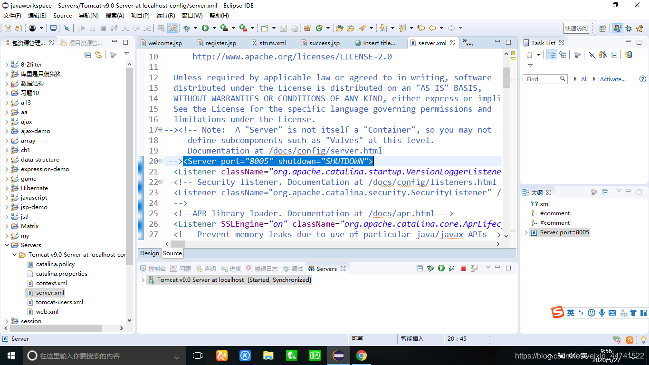Click New Task icon in Task List
649x365 pixels.
(x=530, y=55)
